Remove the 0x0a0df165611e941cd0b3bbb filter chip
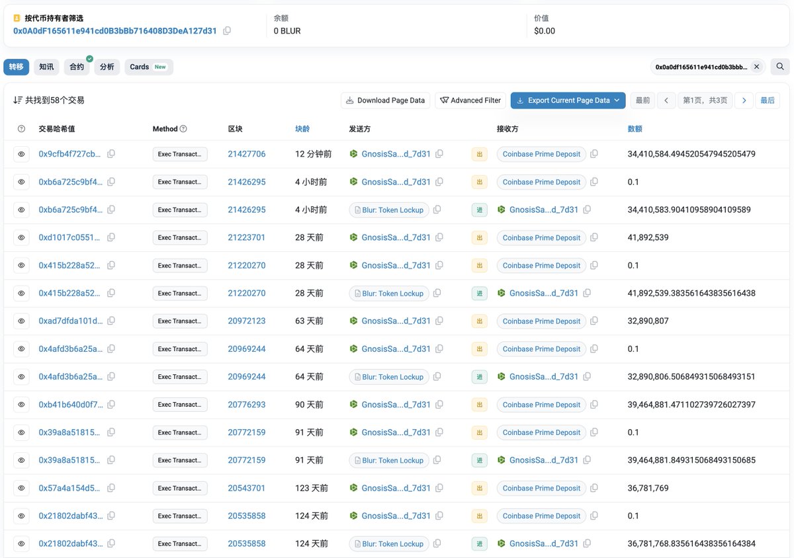 (756, 67)
